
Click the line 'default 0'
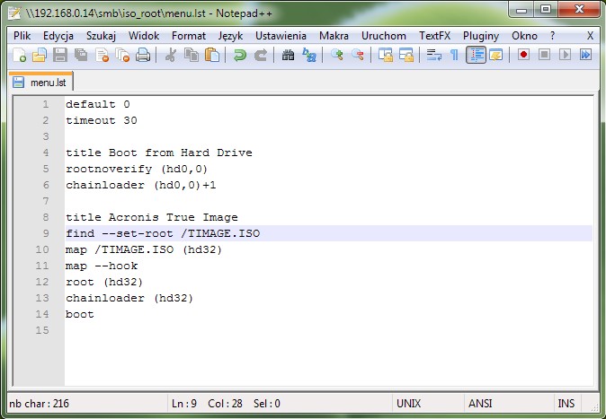[x=98, y=104]
